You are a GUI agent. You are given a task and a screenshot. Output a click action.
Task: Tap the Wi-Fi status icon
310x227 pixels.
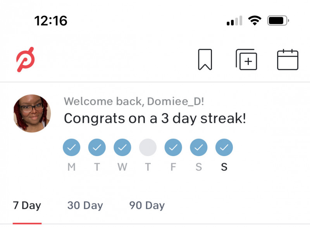point(255,20)
